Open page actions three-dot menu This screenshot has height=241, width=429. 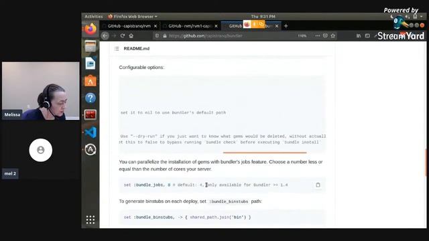(317, 35)
